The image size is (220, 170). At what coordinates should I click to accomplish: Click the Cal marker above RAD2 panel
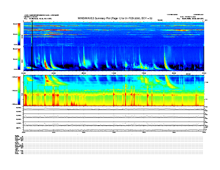[x=32, y=21]
